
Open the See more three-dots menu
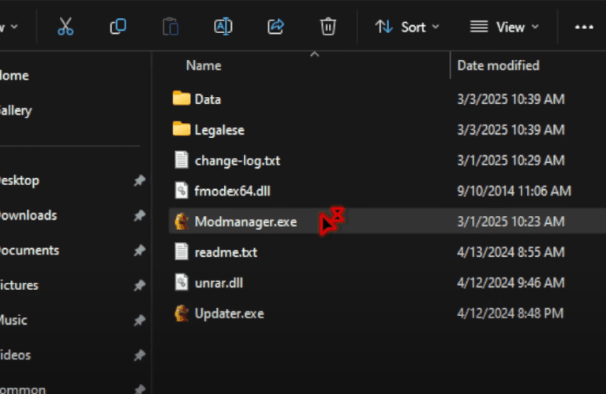click(584, 27)
